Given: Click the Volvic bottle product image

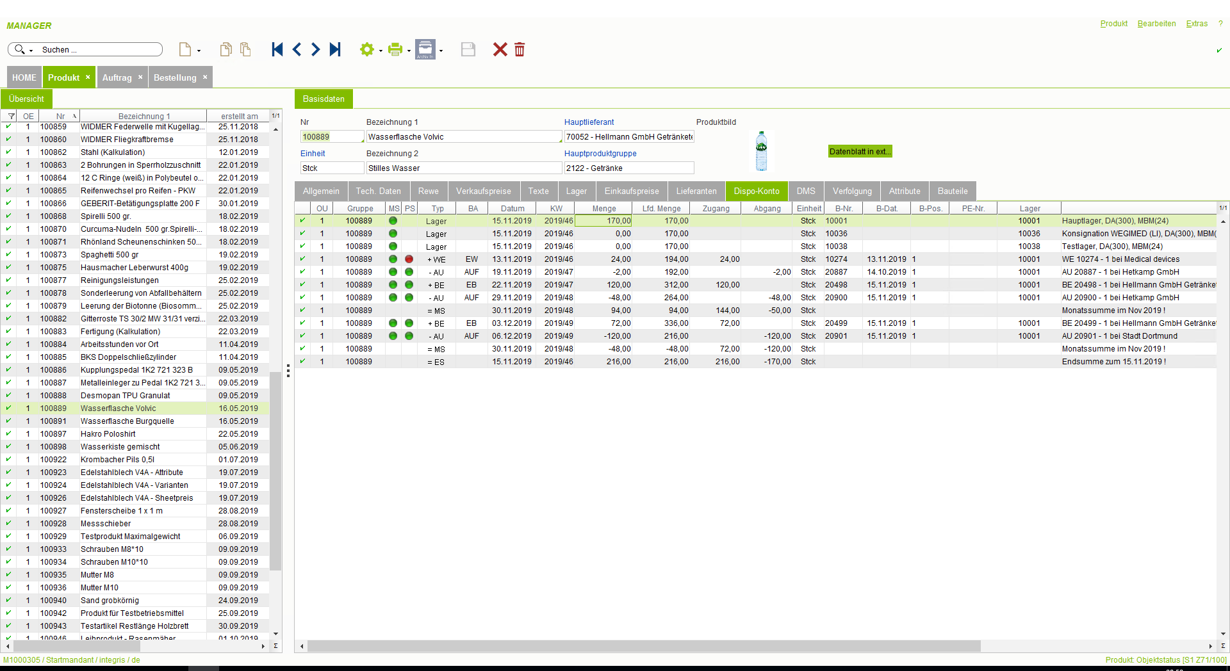Looking at the screenshot, I should [x=761, y=151].
